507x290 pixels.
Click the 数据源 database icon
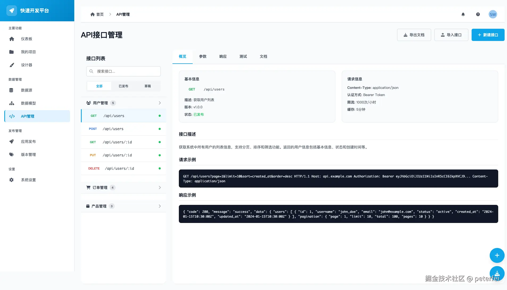tap(11, 90)
